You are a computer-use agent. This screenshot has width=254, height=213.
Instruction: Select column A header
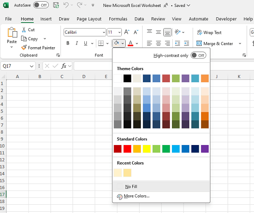coord(17,77)
